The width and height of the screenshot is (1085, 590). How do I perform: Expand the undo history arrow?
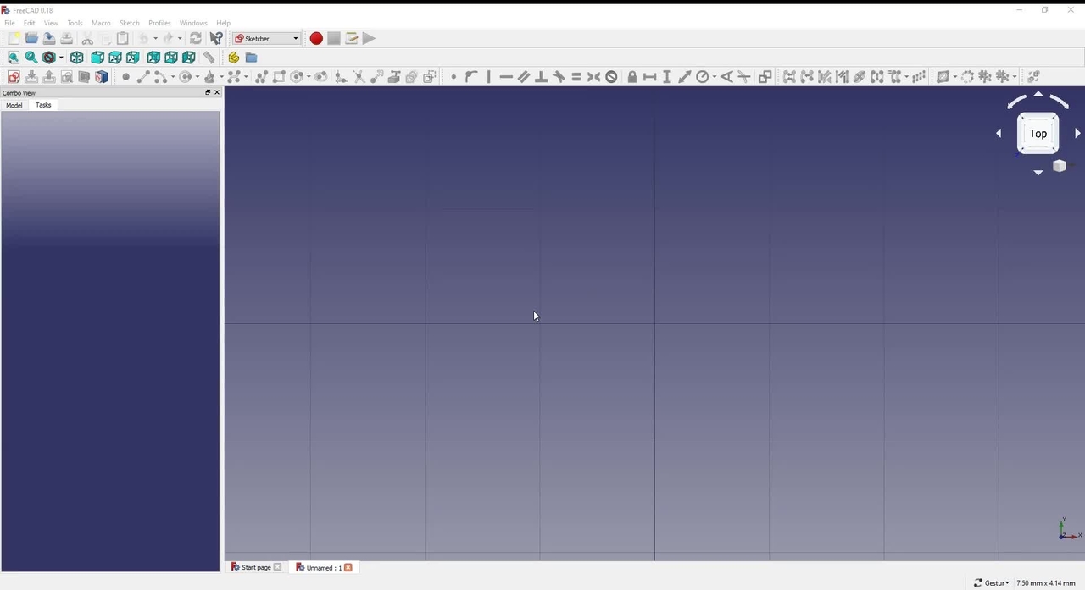pyautogui.click(x=155, y=38)
